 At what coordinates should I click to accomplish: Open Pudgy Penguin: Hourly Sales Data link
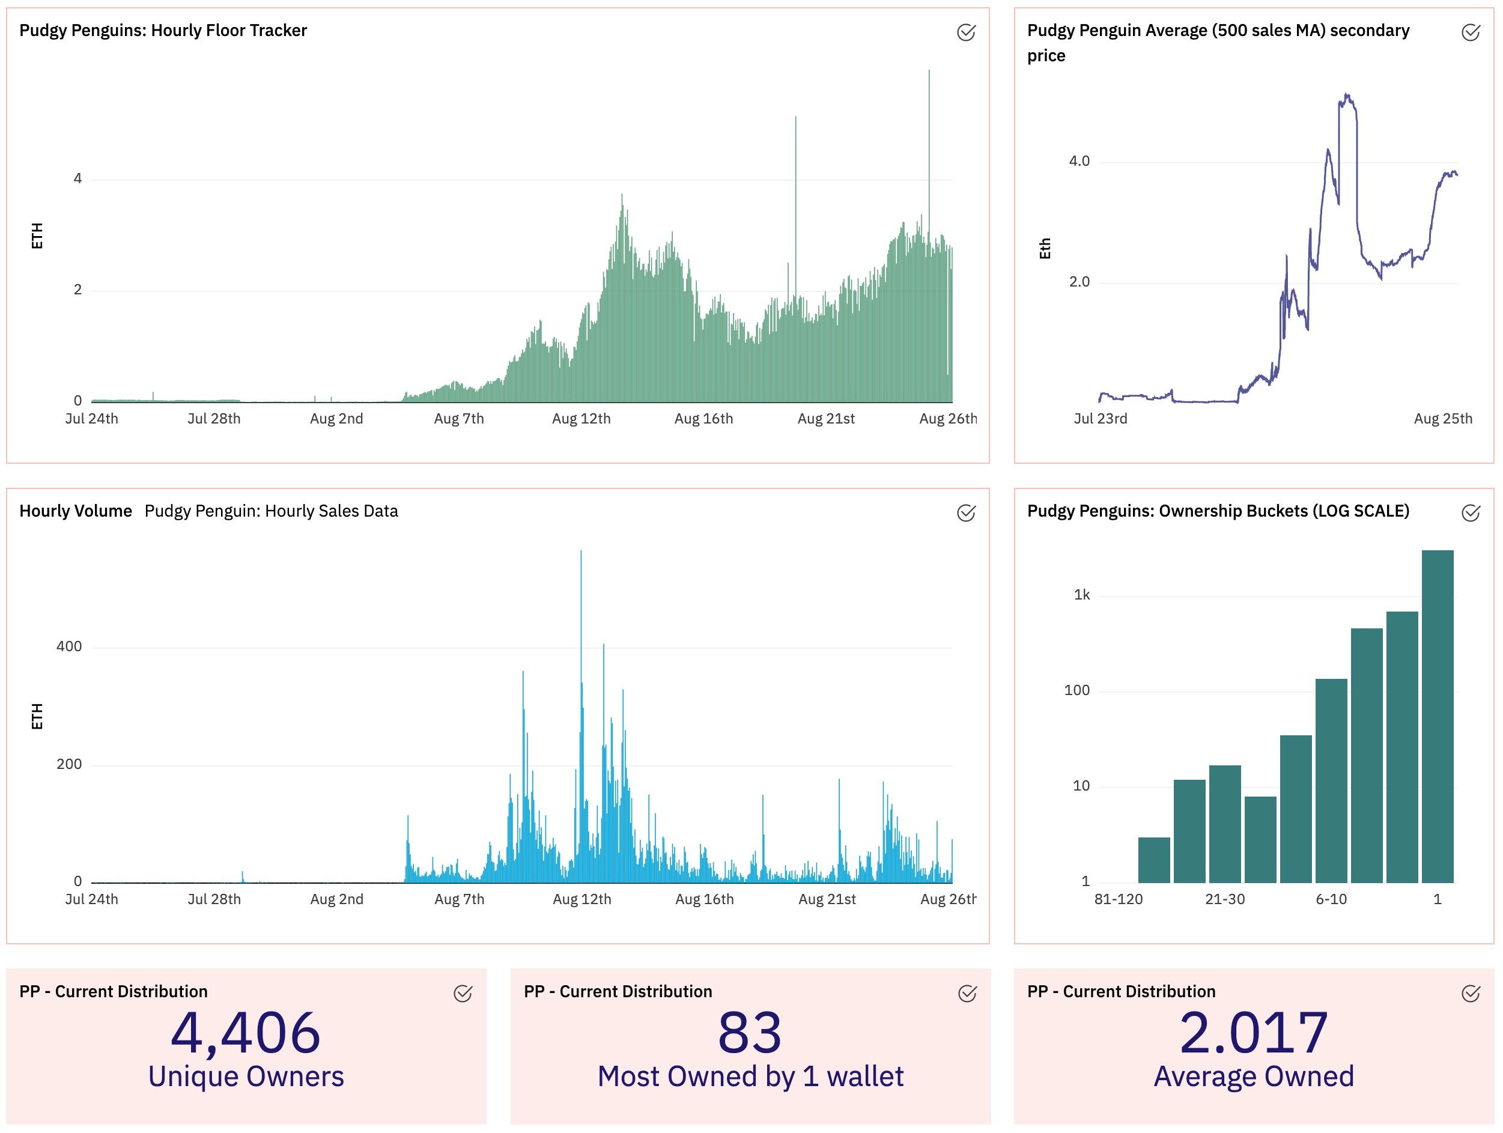(271, 511)
